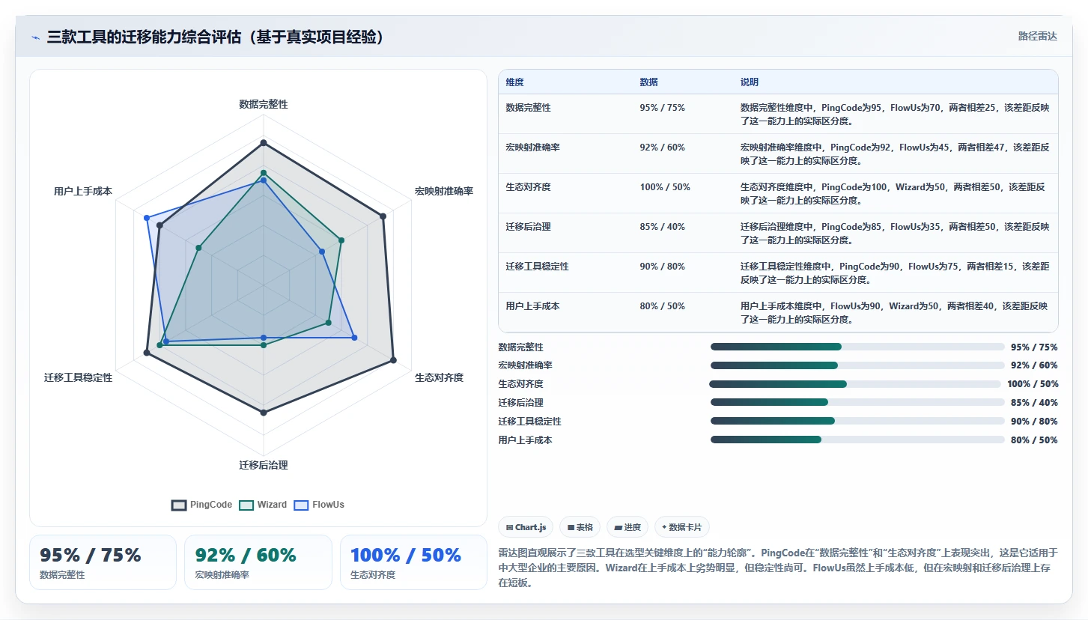This screenshot has width=1088, height=620.
Task: Click the PingCode dark legend color box
Action: click(x=179, y=505)
